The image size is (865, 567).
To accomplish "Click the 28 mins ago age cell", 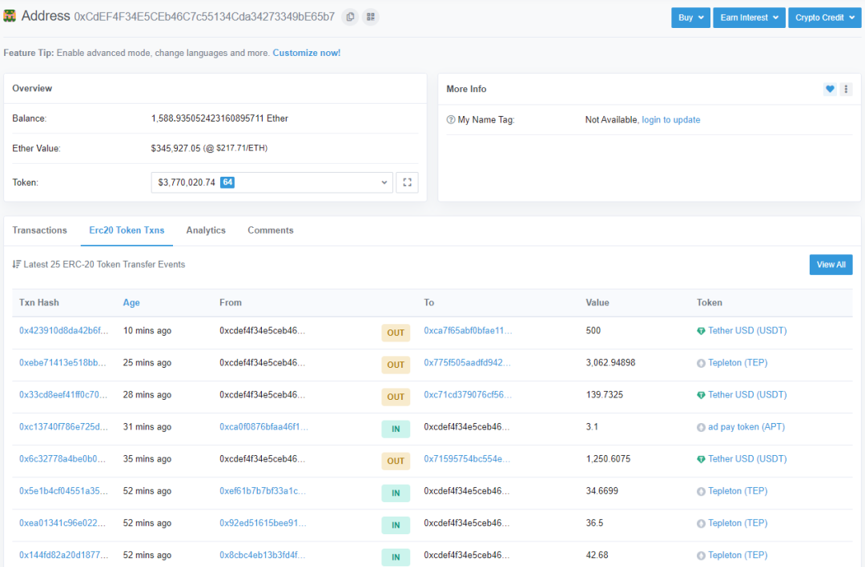I will (x=147, y=394).
